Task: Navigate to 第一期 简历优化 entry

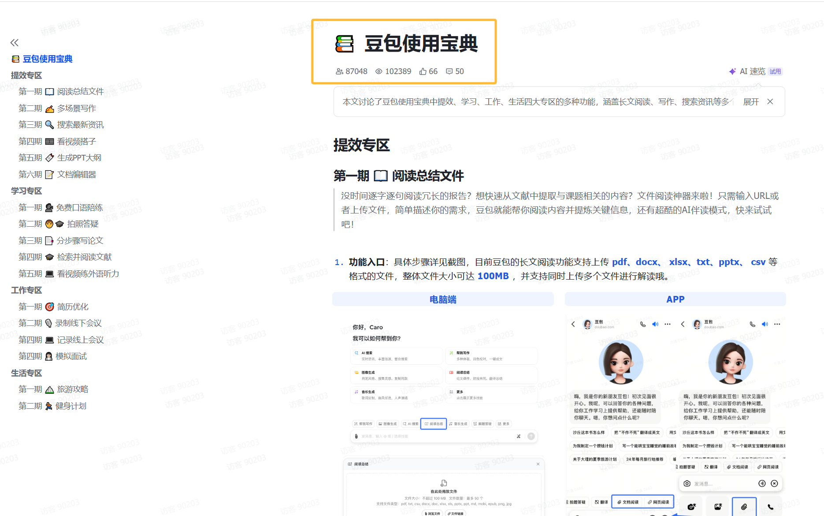Action: coord(53,307)
